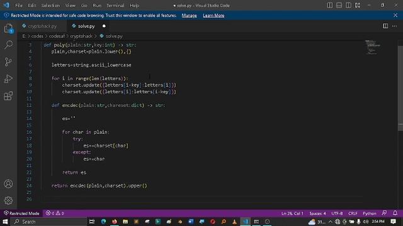Open the Search view in activity bar

click(8, 45)
